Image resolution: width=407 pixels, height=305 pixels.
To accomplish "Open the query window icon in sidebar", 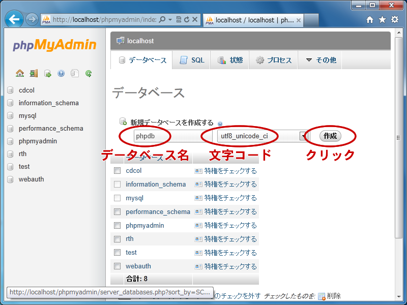I will (x=47, y=73).
